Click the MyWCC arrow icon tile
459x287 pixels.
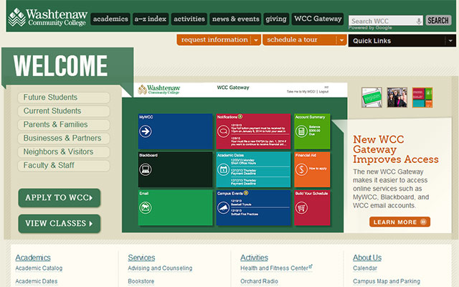[146, 131]
